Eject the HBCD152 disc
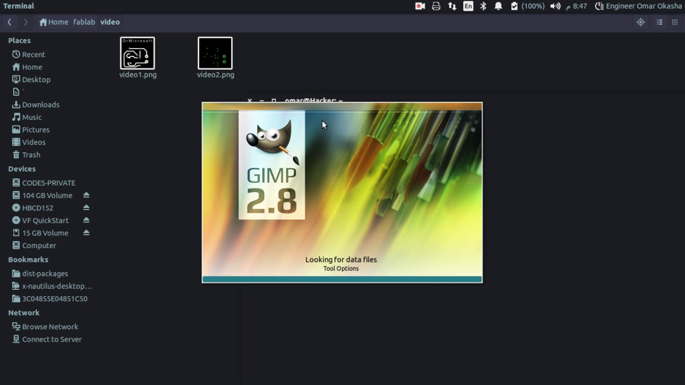 coord(86,208)
